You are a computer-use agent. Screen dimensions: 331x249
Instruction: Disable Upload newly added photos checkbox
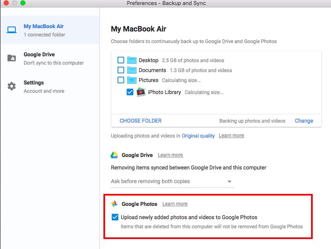pyautogui.click(x=115, y=217)
